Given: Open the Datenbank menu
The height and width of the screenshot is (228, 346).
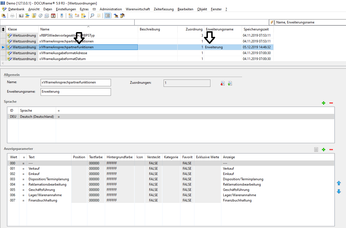Looking at the screenshot, I should 16,9.
